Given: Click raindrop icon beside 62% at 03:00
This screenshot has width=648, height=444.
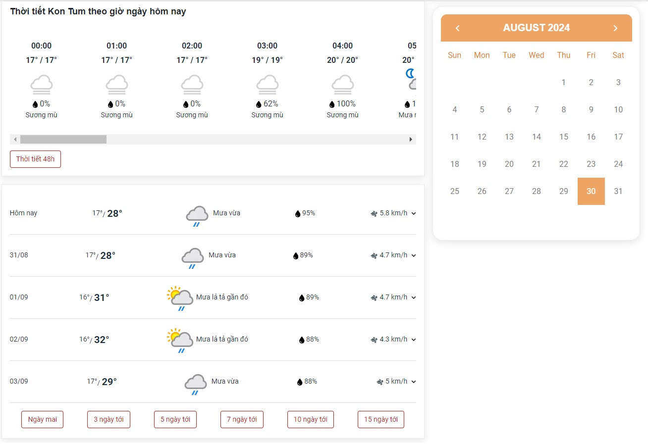Looking at the screenshot, I should [259, 104].
